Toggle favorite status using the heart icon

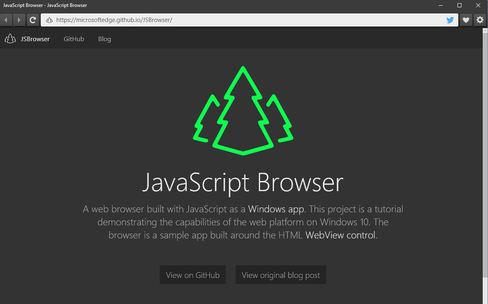click(x=466, y=20)
